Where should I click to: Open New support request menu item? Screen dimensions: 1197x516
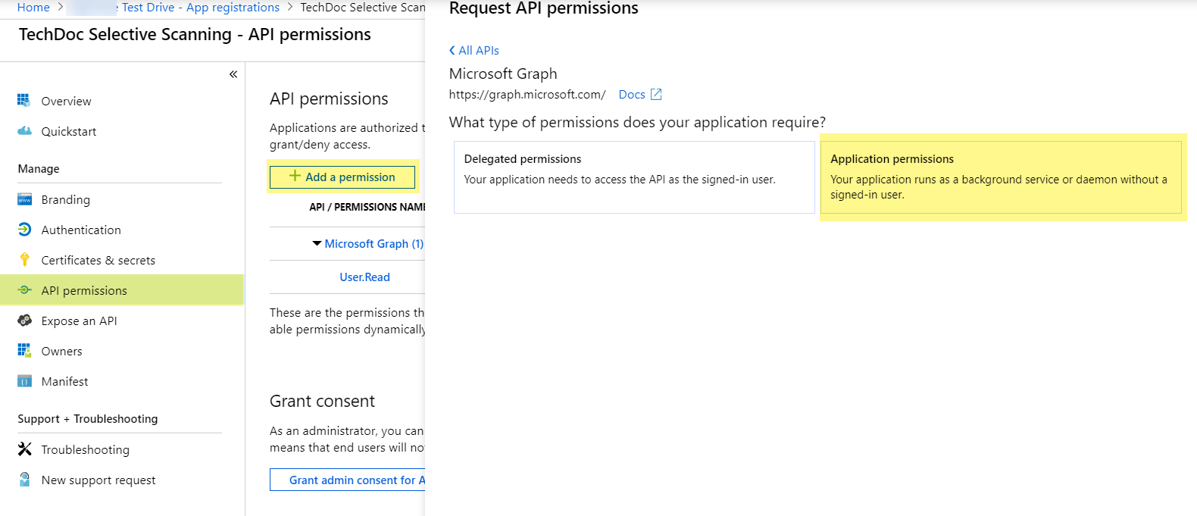[98, 480]
